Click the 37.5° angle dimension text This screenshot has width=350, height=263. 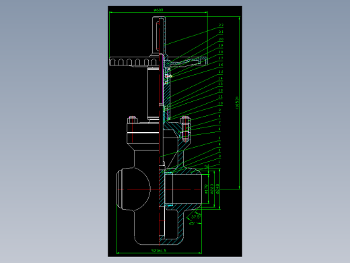point(197,216)
